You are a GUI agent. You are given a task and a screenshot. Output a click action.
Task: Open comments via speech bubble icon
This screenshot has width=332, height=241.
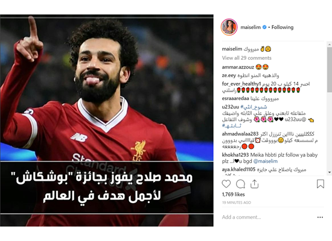tap(240, 184)
